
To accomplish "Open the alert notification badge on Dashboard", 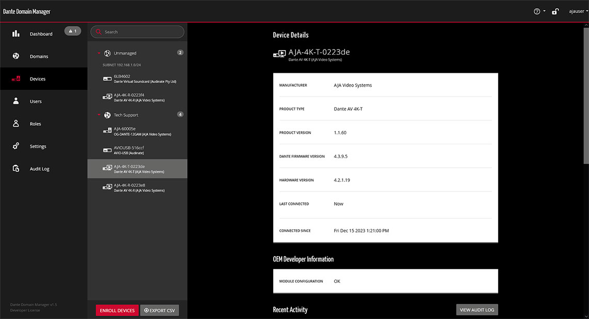I will coord(72,31).
